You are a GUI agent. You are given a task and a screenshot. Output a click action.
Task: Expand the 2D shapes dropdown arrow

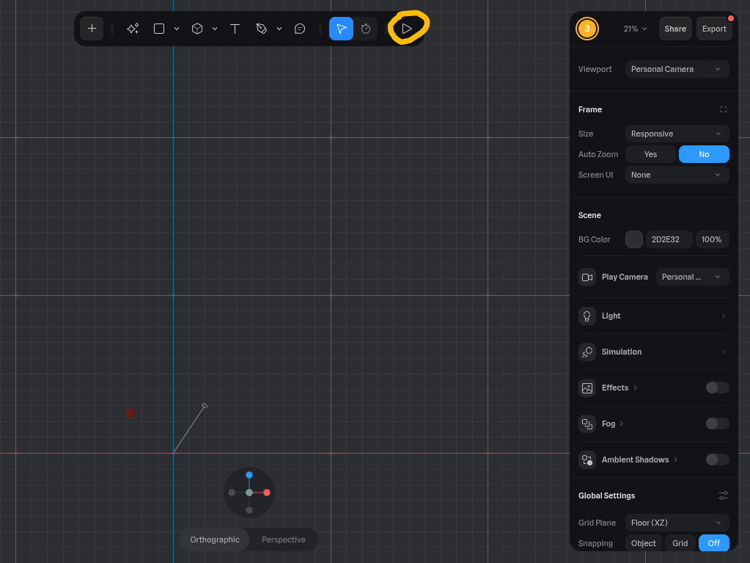coord(177,29)
